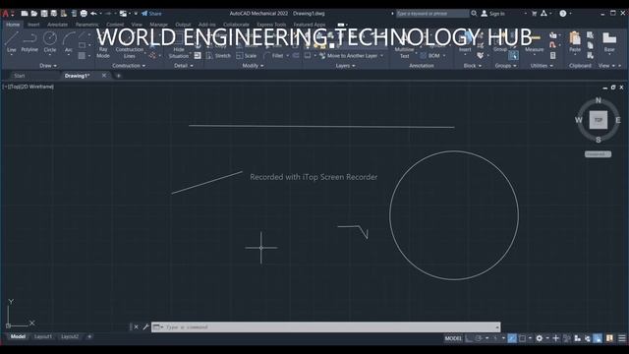This screenshot has width=629, height=354.
Task: Toggle the MODEL space status button
Action: (x=453, y=338)
